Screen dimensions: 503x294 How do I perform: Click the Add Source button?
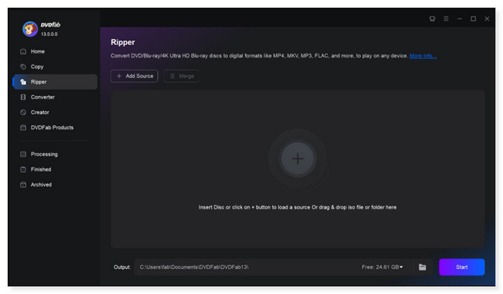[134, 76]
